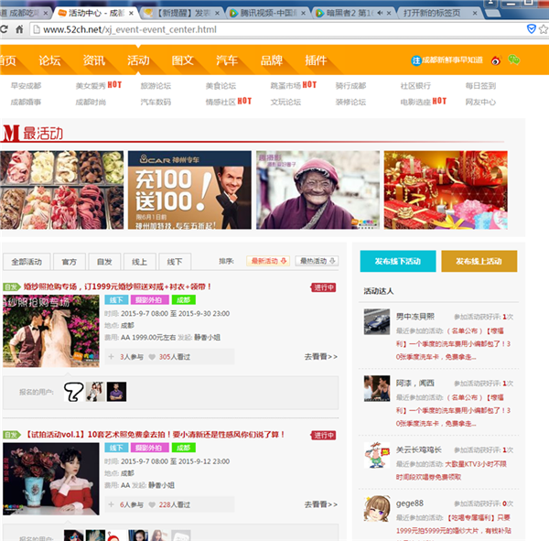Bookmark page with the star icon

[x=544, y=29]
